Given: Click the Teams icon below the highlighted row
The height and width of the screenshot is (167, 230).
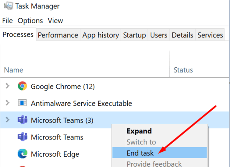Looking at the screenshot, I should pos(22,137).
